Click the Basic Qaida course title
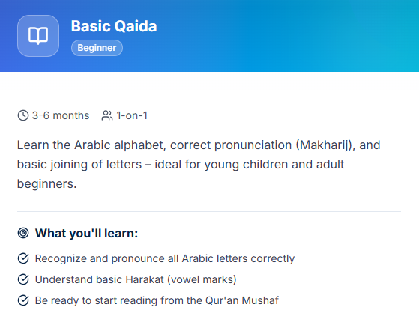The image size is (419, 319). (114, 26)
